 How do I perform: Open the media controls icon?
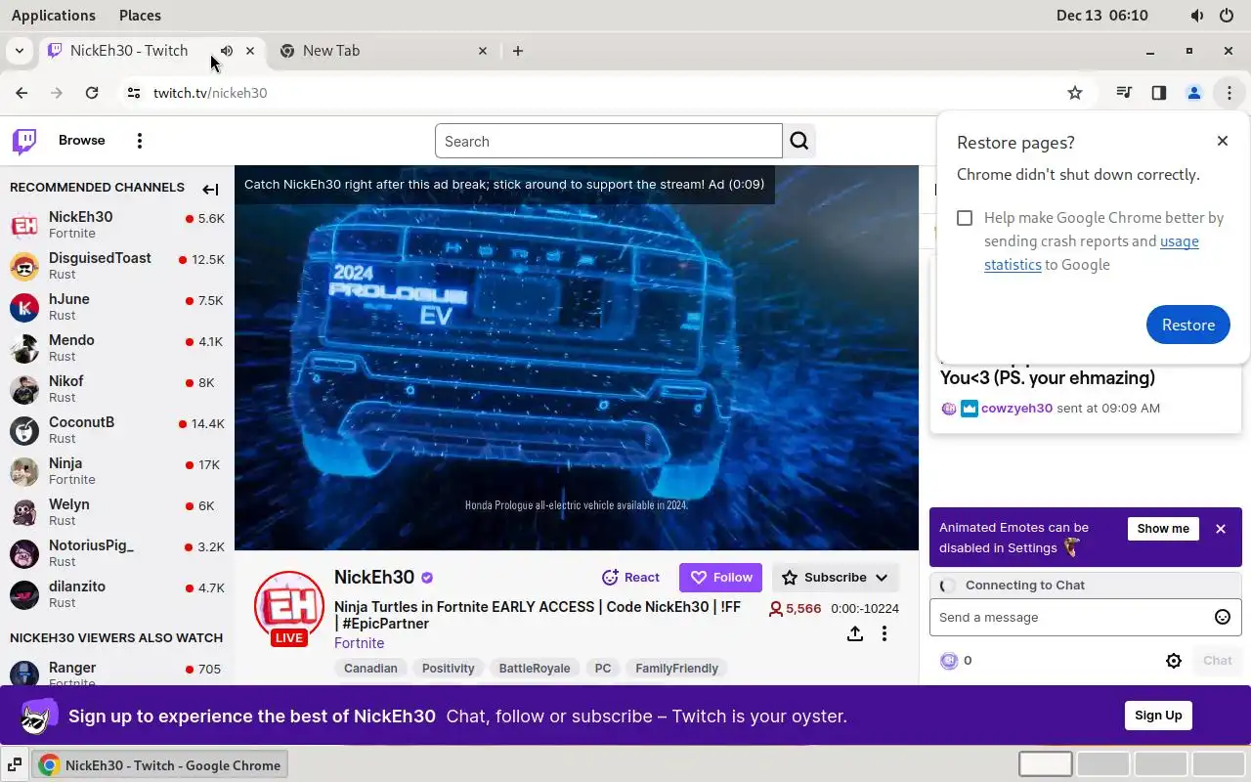[x=1124, y=93]
